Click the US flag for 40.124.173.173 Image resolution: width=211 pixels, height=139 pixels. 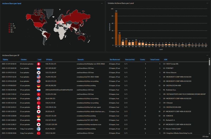pos(39,81)
